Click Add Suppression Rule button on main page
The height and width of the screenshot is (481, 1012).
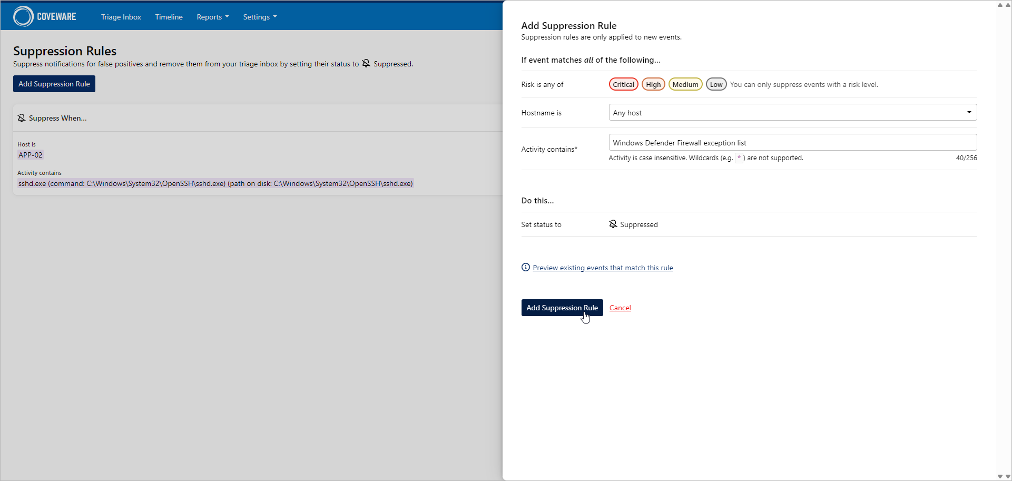[x=54, y=84]
